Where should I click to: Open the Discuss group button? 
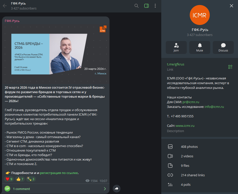point(223,47)
